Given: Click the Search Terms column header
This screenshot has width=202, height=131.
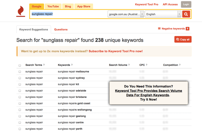Looking at the screenshot, I should tap(34, 65).
